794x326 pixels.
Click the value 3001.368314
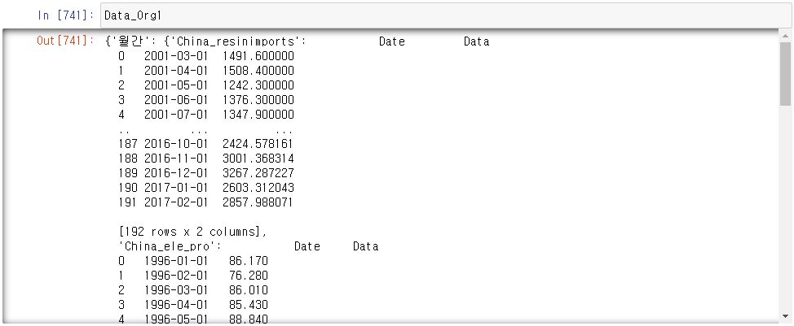click(258, 159)
